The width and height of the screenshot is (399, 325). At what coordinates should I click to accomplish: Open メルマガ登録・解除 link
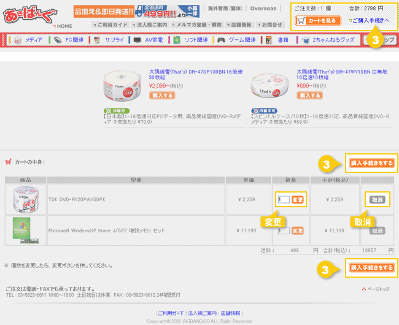pyautogui.click(x=196, y=25)
